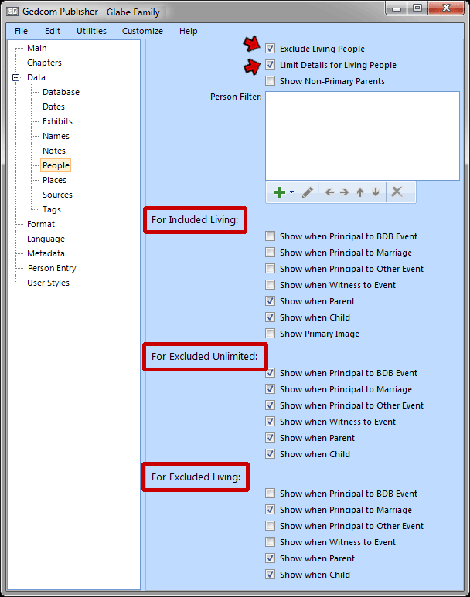
Task: Click the move up arrow icon
Action: [x=360, y=192]
